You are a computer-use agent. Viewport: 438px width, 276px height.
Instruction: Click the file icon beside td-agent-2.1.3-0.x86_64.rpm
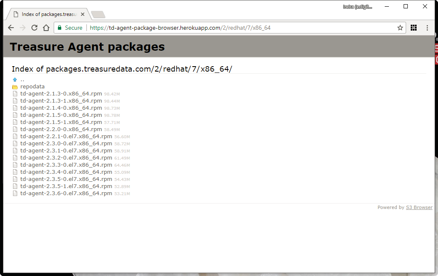tap(15, 93)
